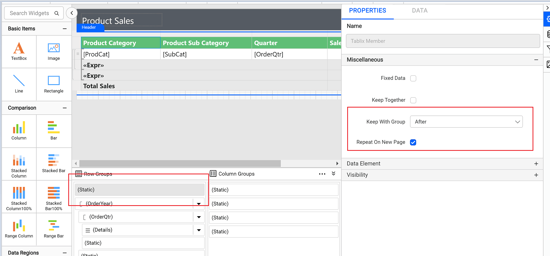Click the Product Sales header title
The height and width of the screenshot is (256, 550).
(108, 21)
